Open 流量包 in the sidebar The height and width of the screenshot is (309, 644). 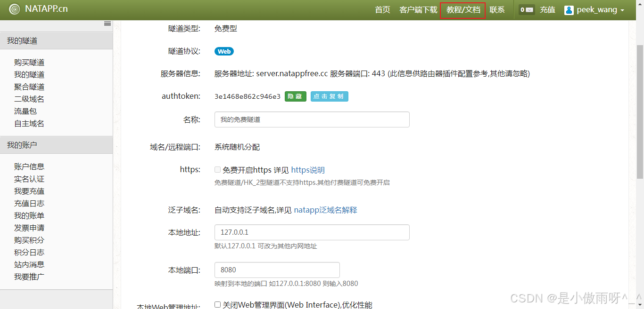25,111
